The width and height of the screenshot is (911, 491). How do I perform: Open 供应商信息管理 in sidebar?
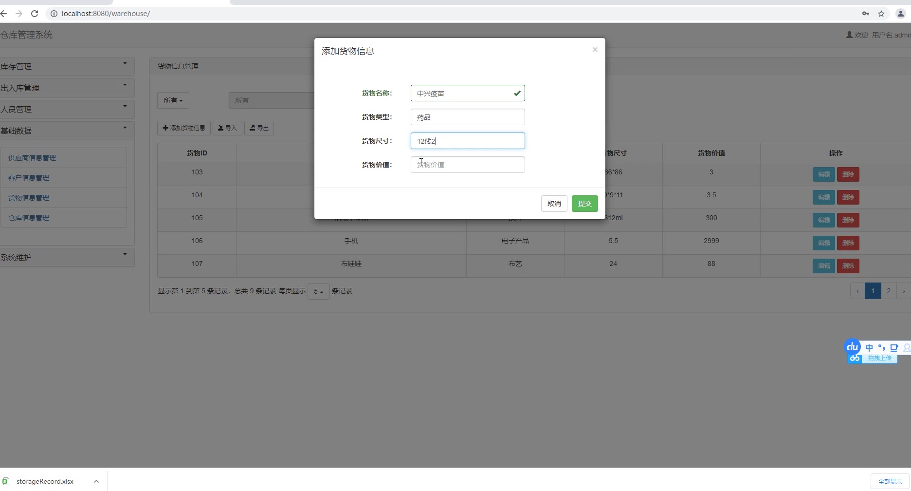[32, 158]
